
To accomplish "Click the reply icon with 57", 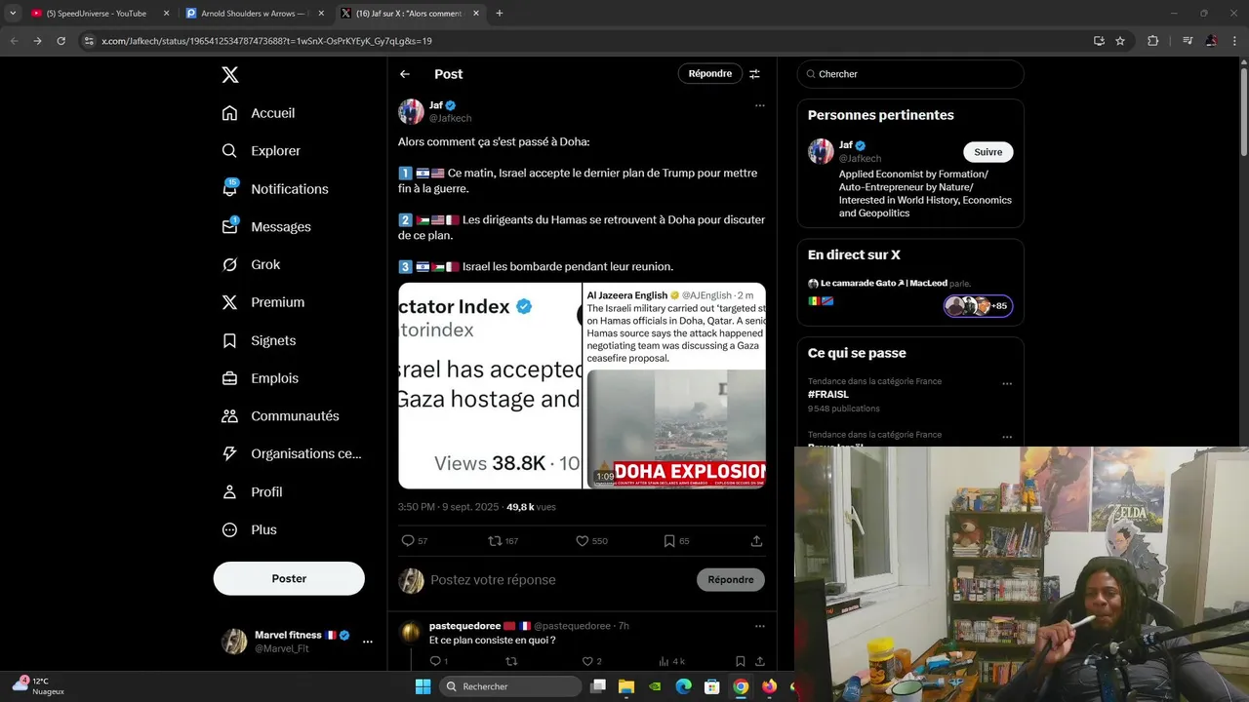I will (415, 541).
